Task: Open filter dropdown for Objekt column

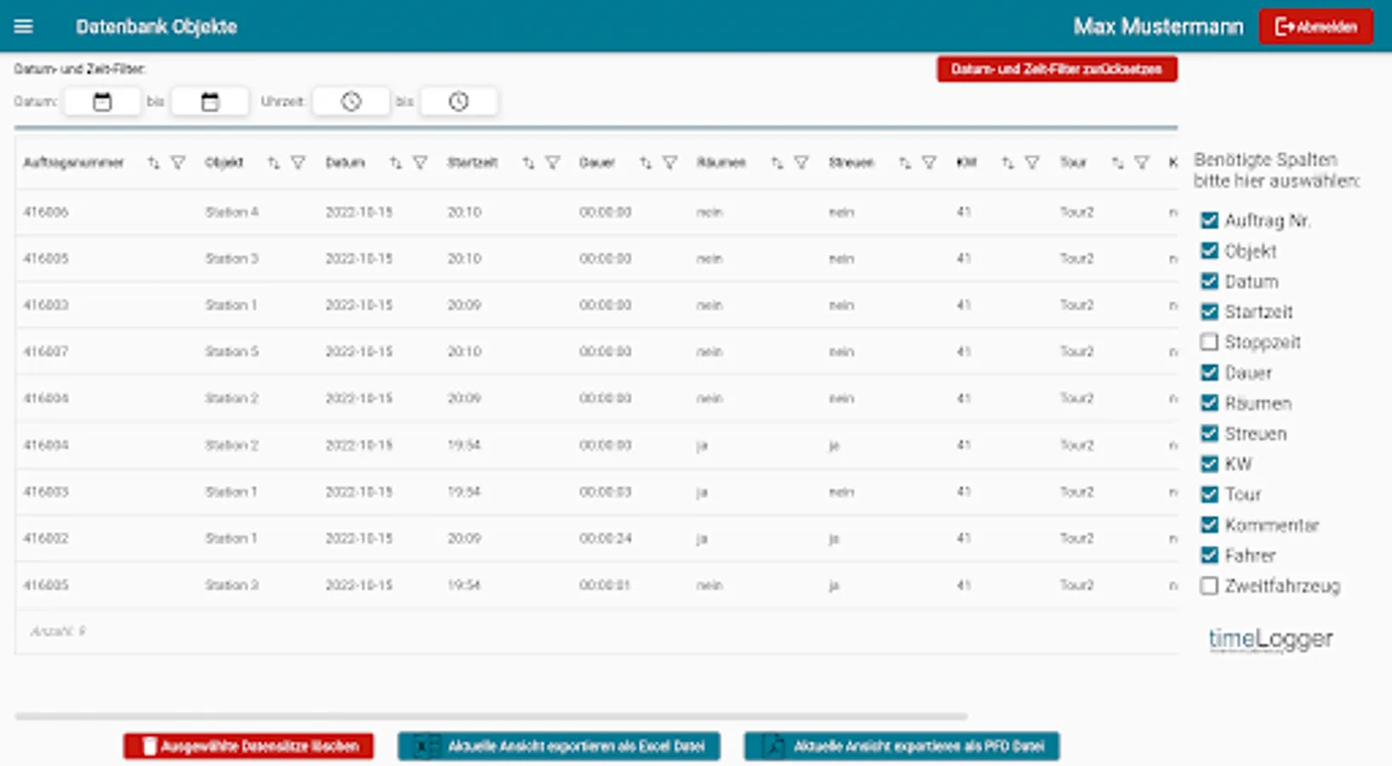Action: click(298, 163)
